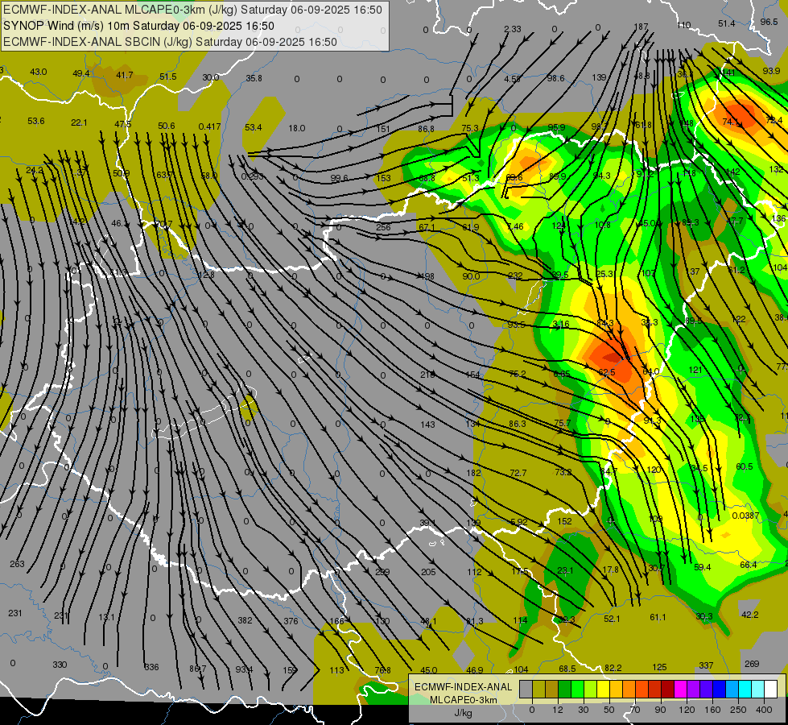Click the map value 299
Screen dimensions: 788x725
(382, 572)
